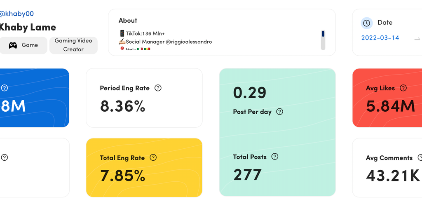The height and width of the screenshot is (211, 422).
Task: Click the 8.36% Period Eng Rate value
Action: 122,106
